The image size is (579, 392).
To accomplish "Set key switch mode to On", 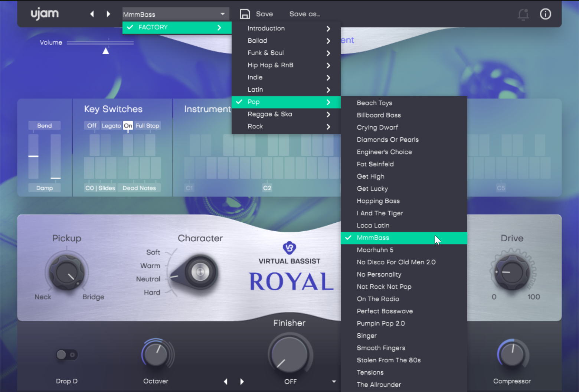I will (x=128, y=126).
